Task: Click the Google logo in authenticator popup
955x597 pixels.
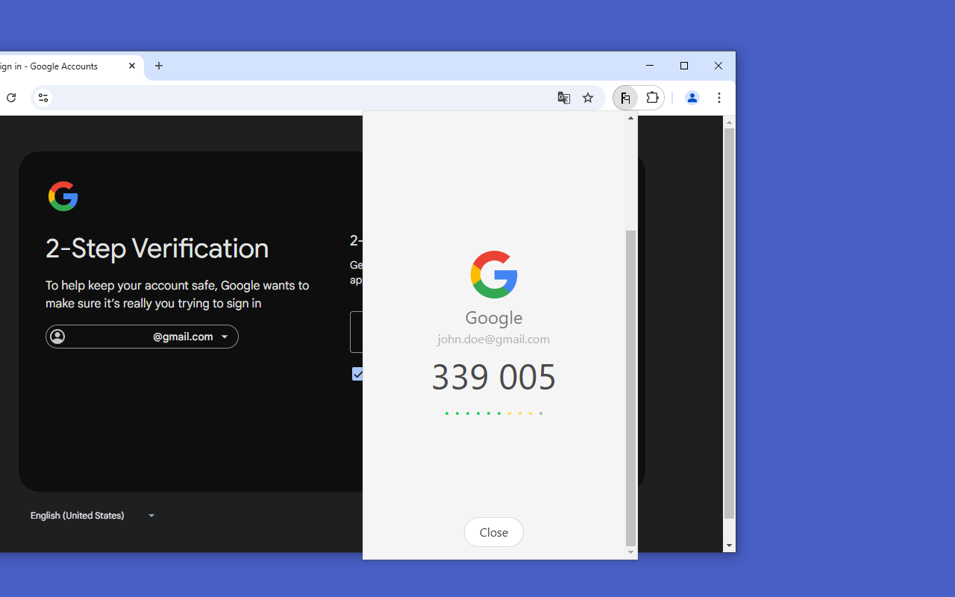Action: point(494,275)
